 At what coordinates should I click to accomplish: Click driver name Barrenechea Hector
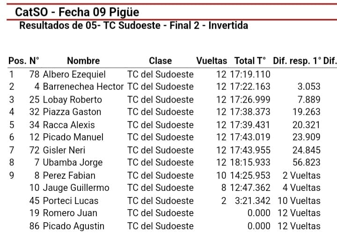pyautogui.click(x=83, y=87)
